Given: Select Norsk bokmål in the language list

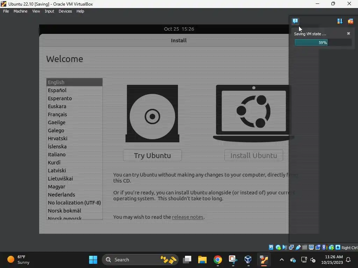Looking at the screenshot, I should (74, 210).
